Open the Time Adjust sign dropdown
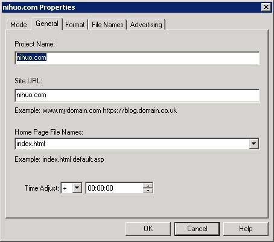 (77, 188)
